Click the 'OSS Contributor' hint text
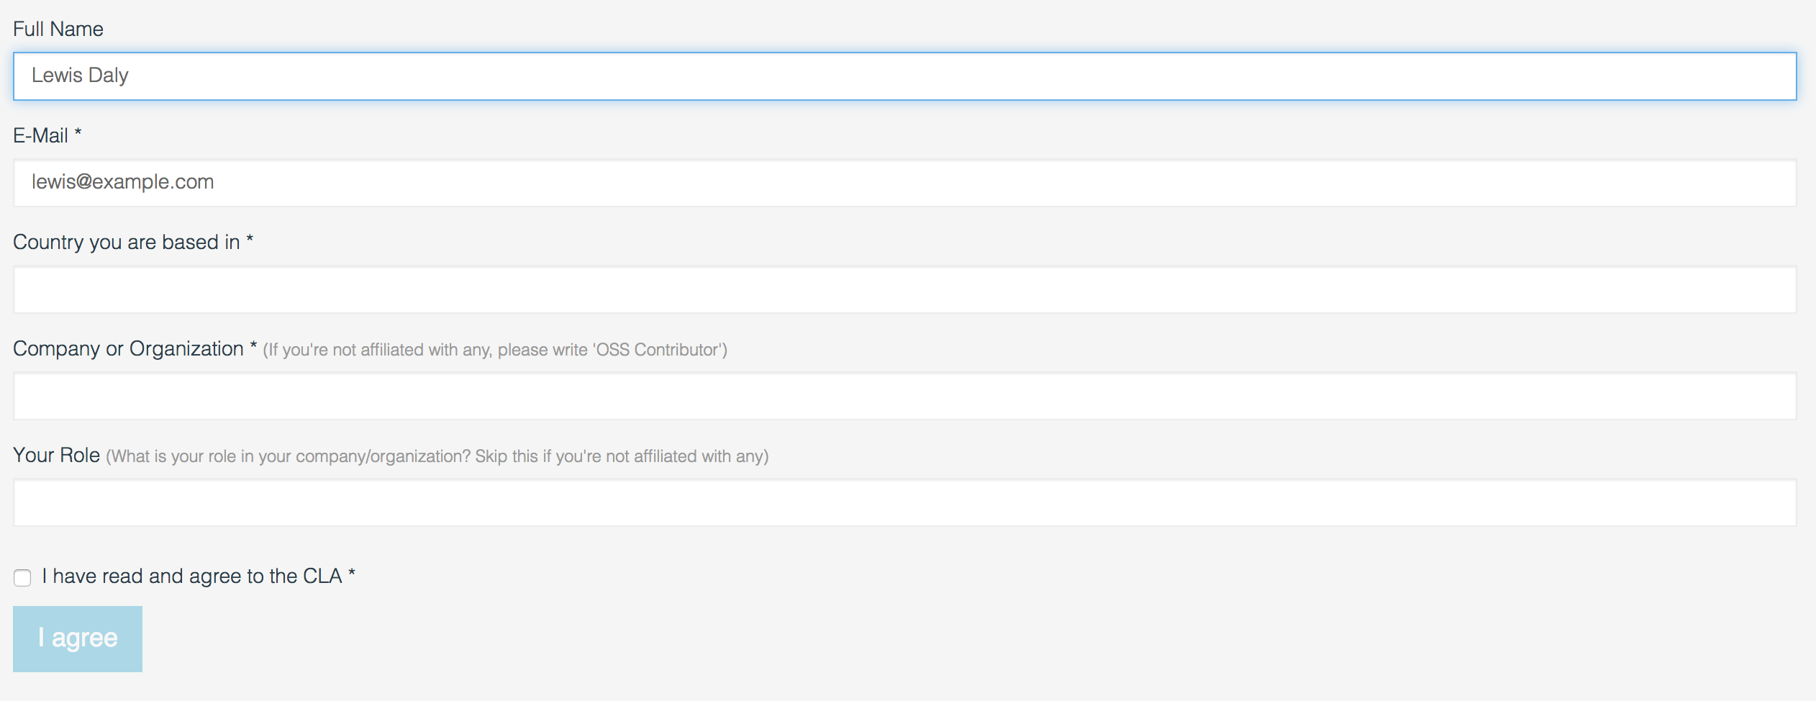This screenshot has width=1816, height=701. [x=495, y=350]
